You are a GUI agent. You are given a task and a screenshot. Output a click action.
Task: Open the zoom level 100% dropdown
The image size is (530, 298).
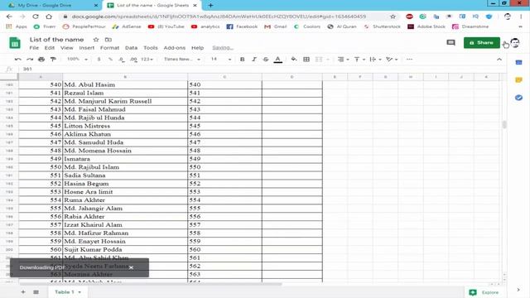point(77,60)
